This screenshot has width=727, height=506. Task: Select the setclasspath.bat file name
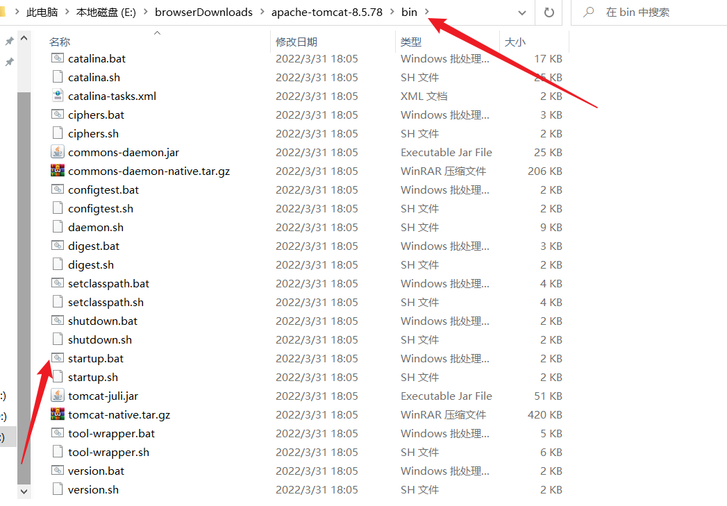(108, 284)
